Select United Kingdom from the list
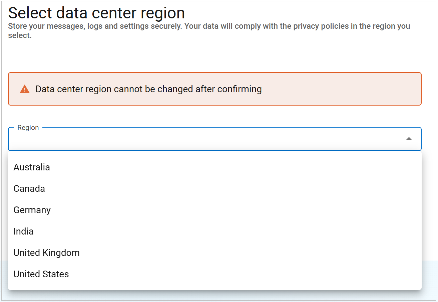Viewport: 438px width, 302px height. 46,253
